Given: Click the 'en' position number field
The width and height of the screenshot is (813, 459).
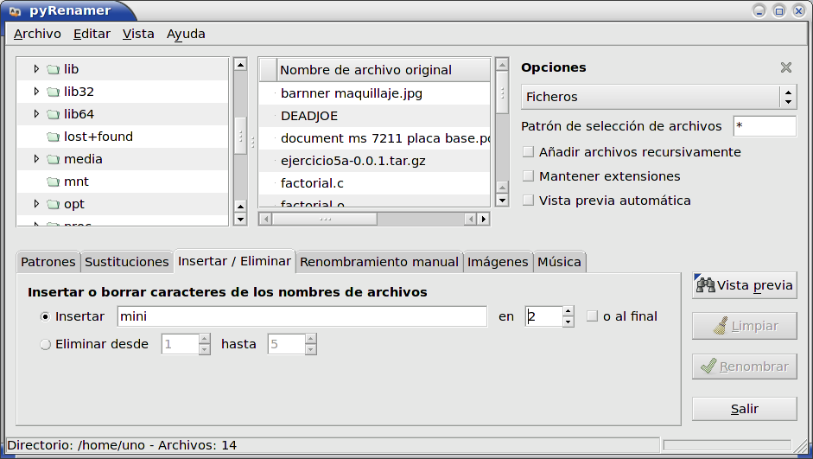Looking at the screenshot, I should (x=544, y=316).
